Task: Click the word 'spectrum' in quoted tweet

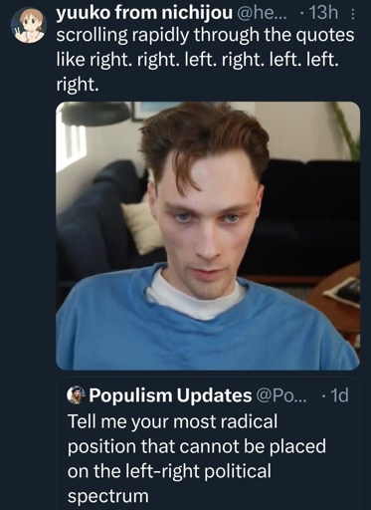Action: click(108, 497)
